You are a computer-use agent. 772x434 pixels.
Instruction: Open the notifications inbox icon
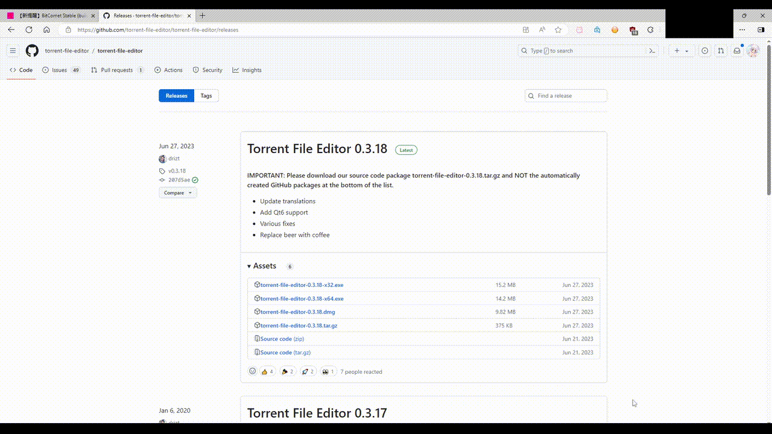click(737, 51)
